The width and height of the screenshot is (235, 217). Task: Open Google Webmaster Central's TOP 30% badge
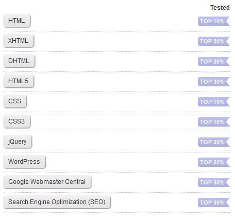214,182
